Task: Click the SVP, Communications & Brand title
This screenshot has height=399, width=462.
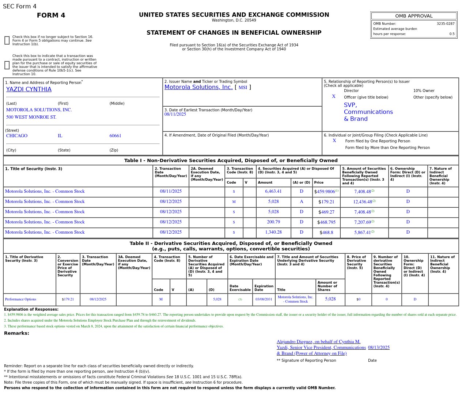Action: (368, 112)
